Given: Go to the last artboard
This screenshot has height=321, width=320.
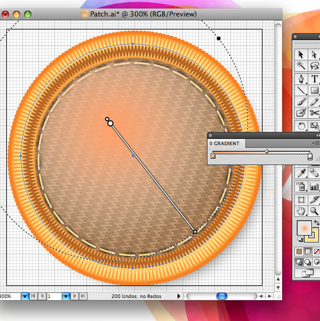Looking at the screenshot, I should 83,296.
